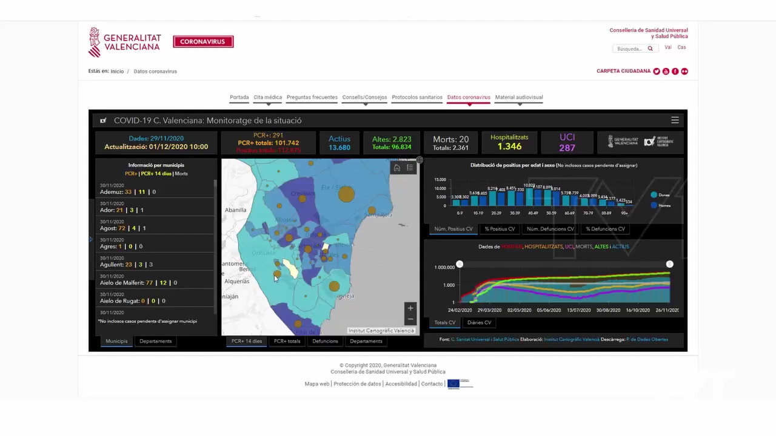Click the Búsqueda search input field
Screen dimensions: 776x436
pos(630,48)
